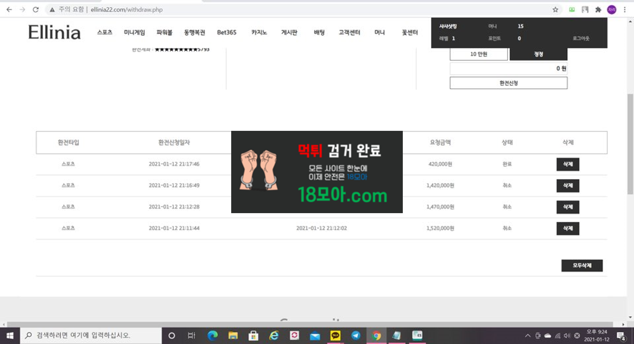Open the 게시판 menu
Screen dimensions: 634x344
coord(289,33)
